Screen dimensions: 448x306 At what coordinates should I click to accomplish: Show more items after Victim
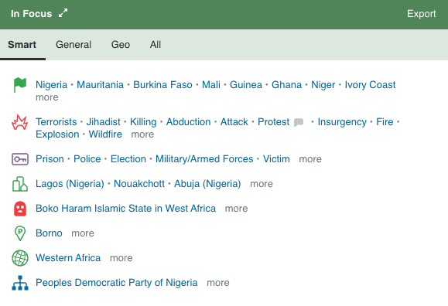pos(310,159)
